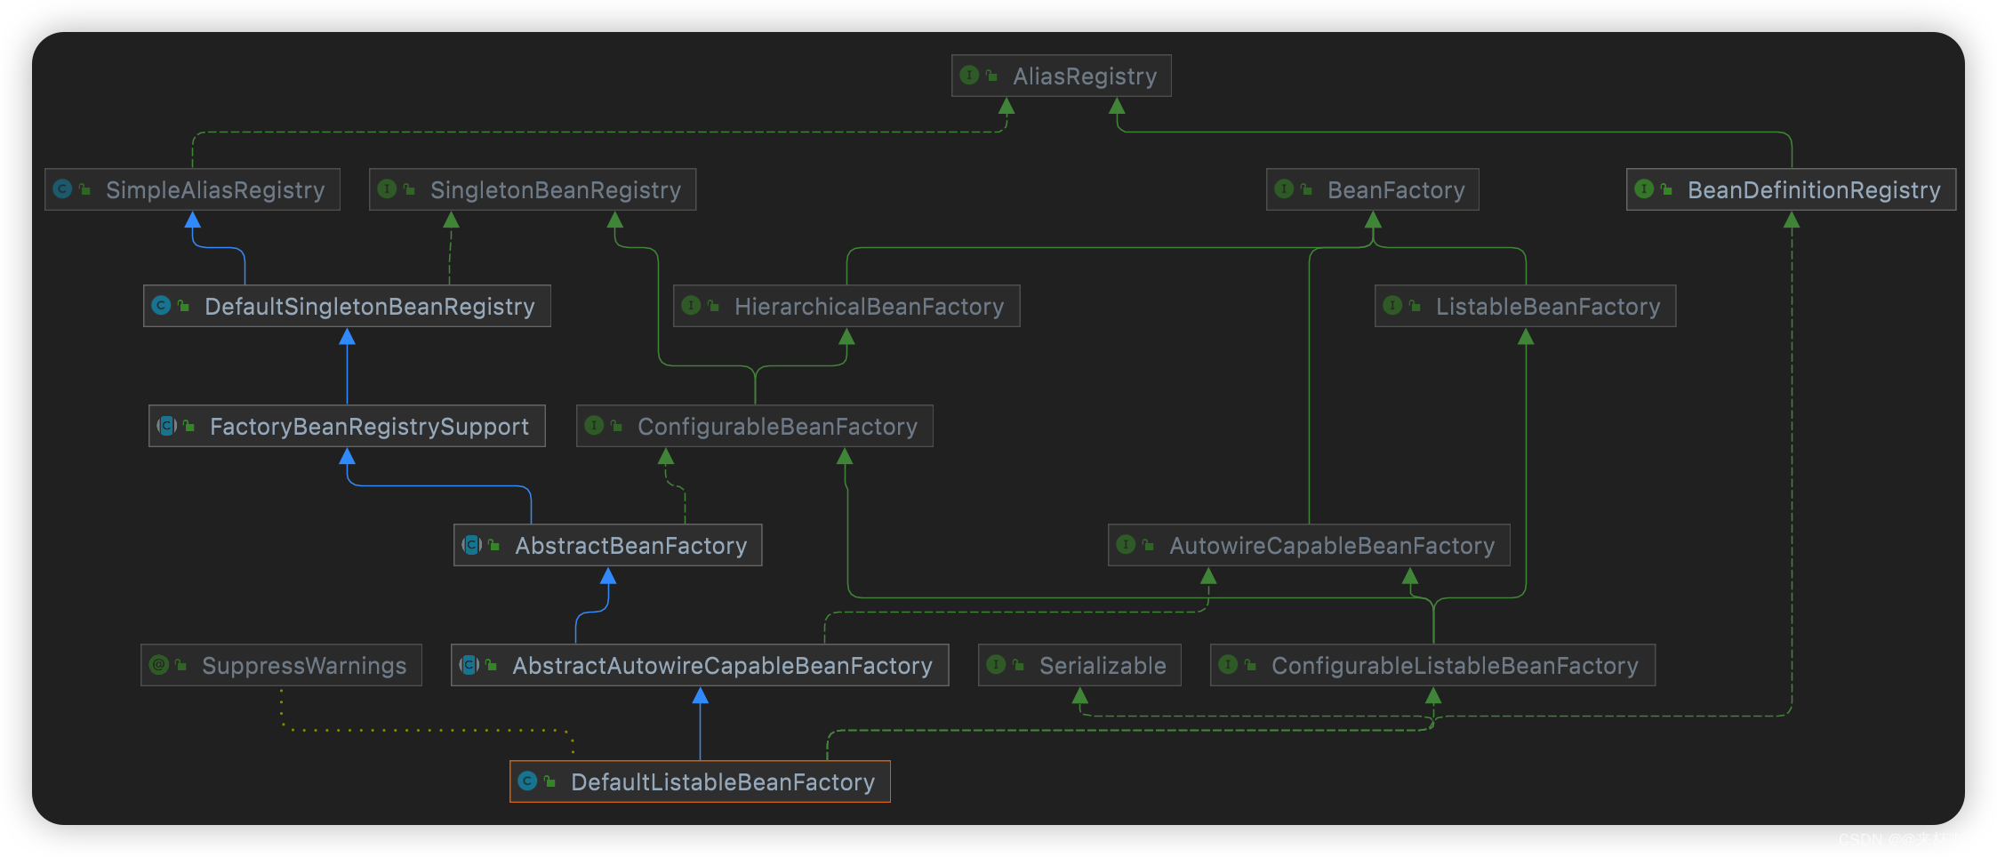Click the AbstractAutowireCapableBeanFactory abstract class icon
Screen dimensions: 1997x857
[x=469, y=665]
